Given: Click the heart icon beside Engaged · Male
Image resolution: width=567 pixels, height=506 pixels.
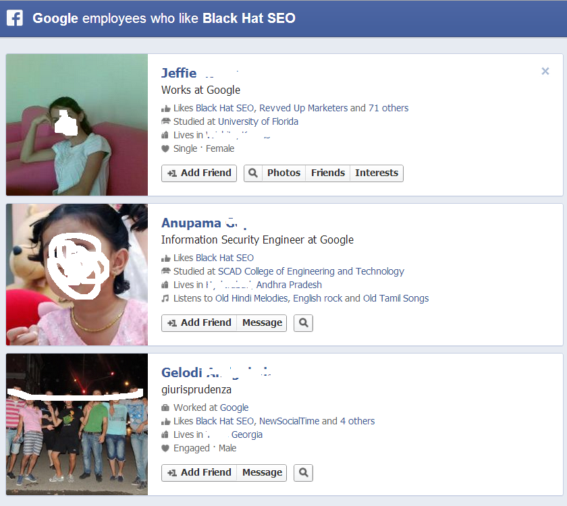Looking at the screenshot, I should click(x=165, y=449).
